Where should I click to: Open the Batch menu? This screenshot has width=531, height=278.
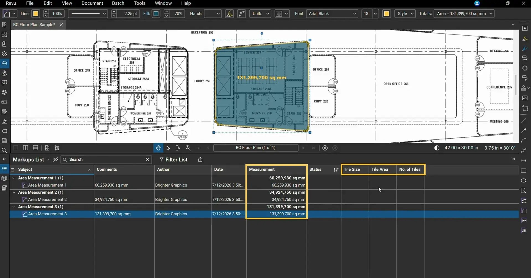(118, 3)
